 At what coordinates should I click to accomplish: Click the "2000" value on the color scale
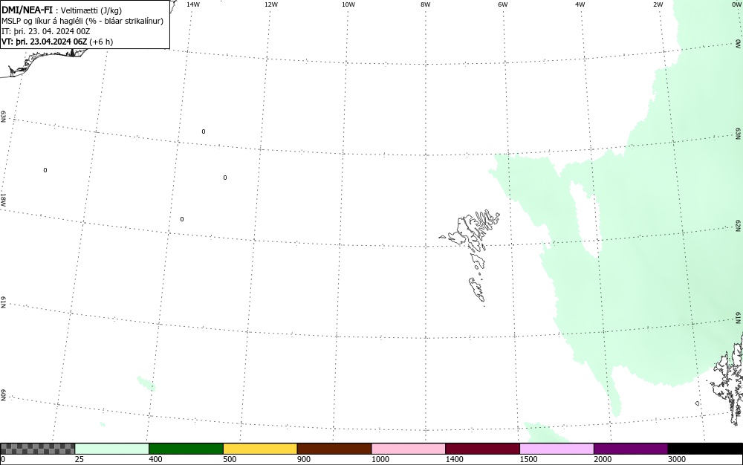(x=603, y=459)
